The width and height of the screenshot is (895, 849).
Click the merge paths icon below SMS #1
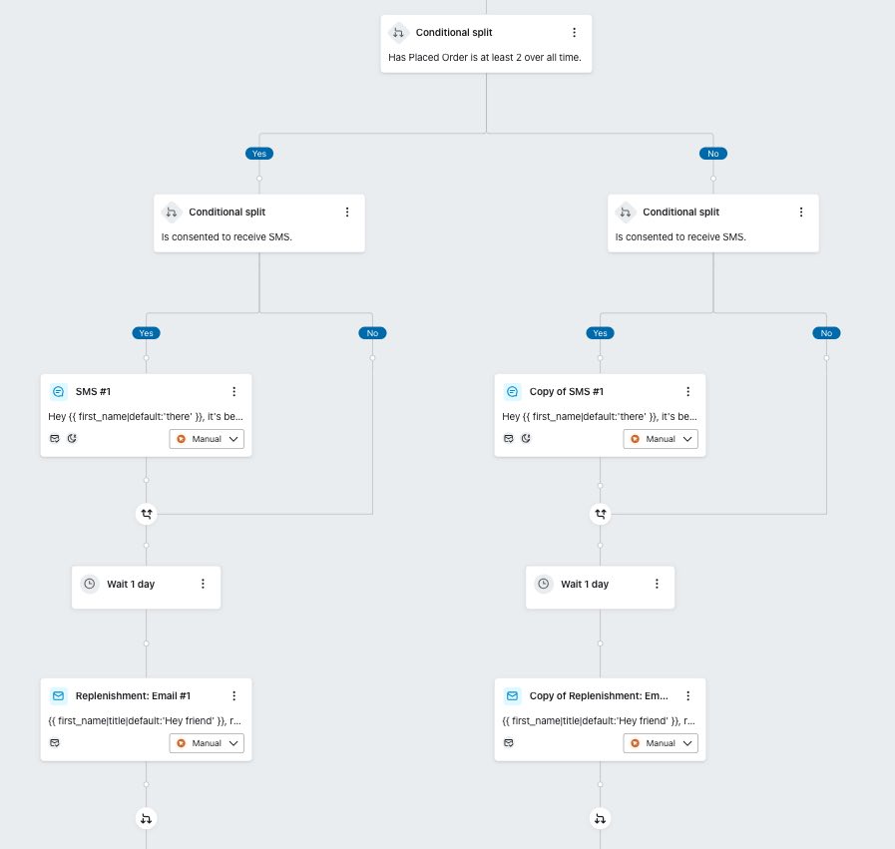coord(147,514)
